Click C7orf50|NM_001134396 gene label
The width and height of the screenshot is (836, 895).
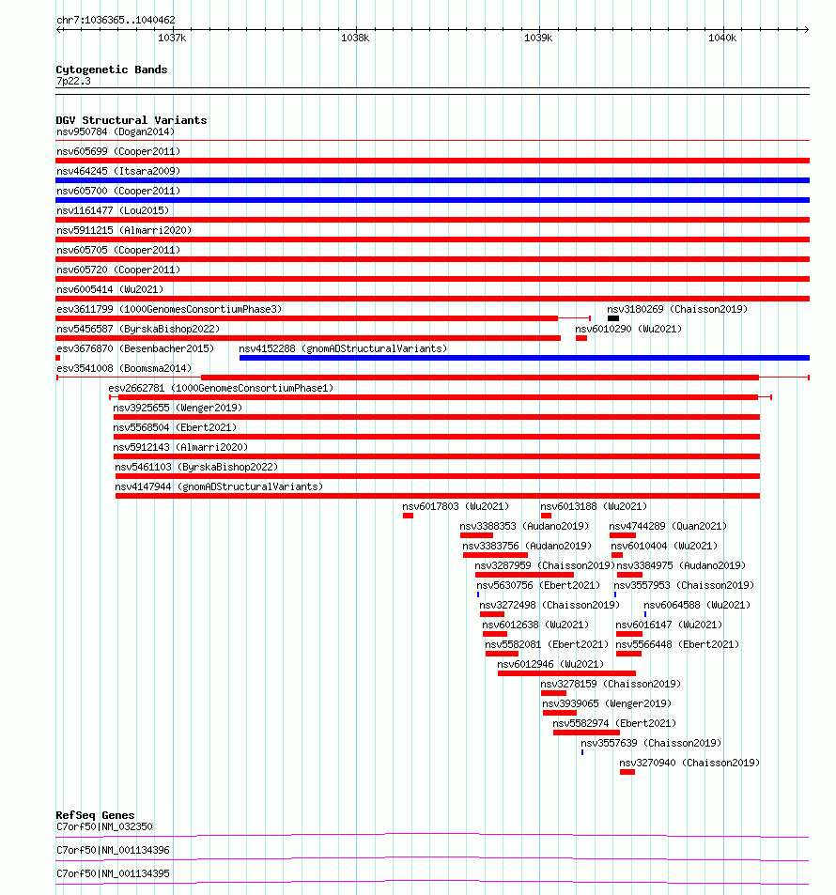click(113, 851)
